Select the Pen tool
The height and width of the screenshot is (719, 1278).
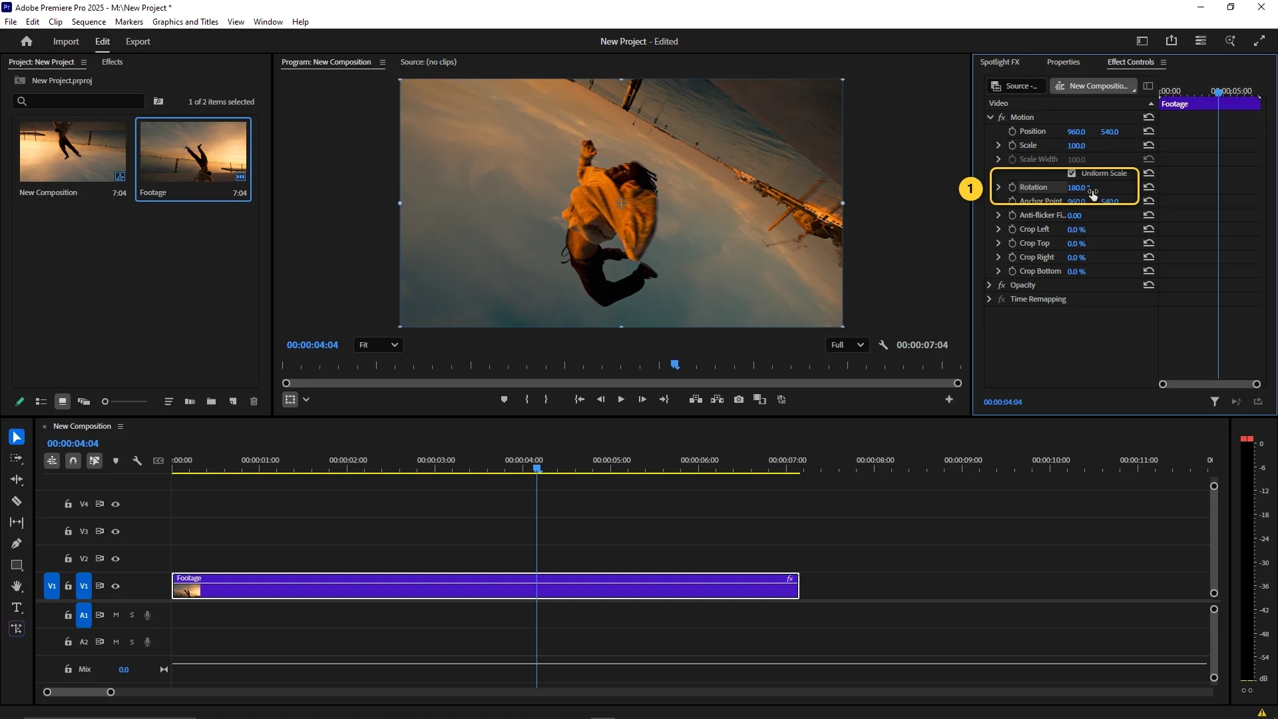point(17,544)
